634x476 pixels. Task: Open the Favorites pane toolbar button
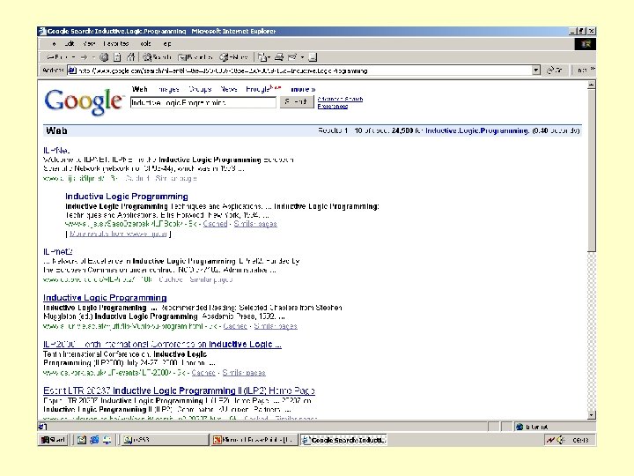[195, 57]
